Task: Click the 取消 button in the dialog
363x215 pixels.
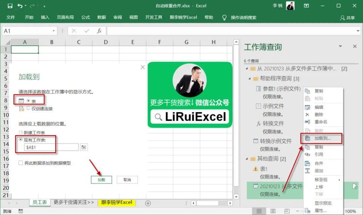Action: point(127,180)
